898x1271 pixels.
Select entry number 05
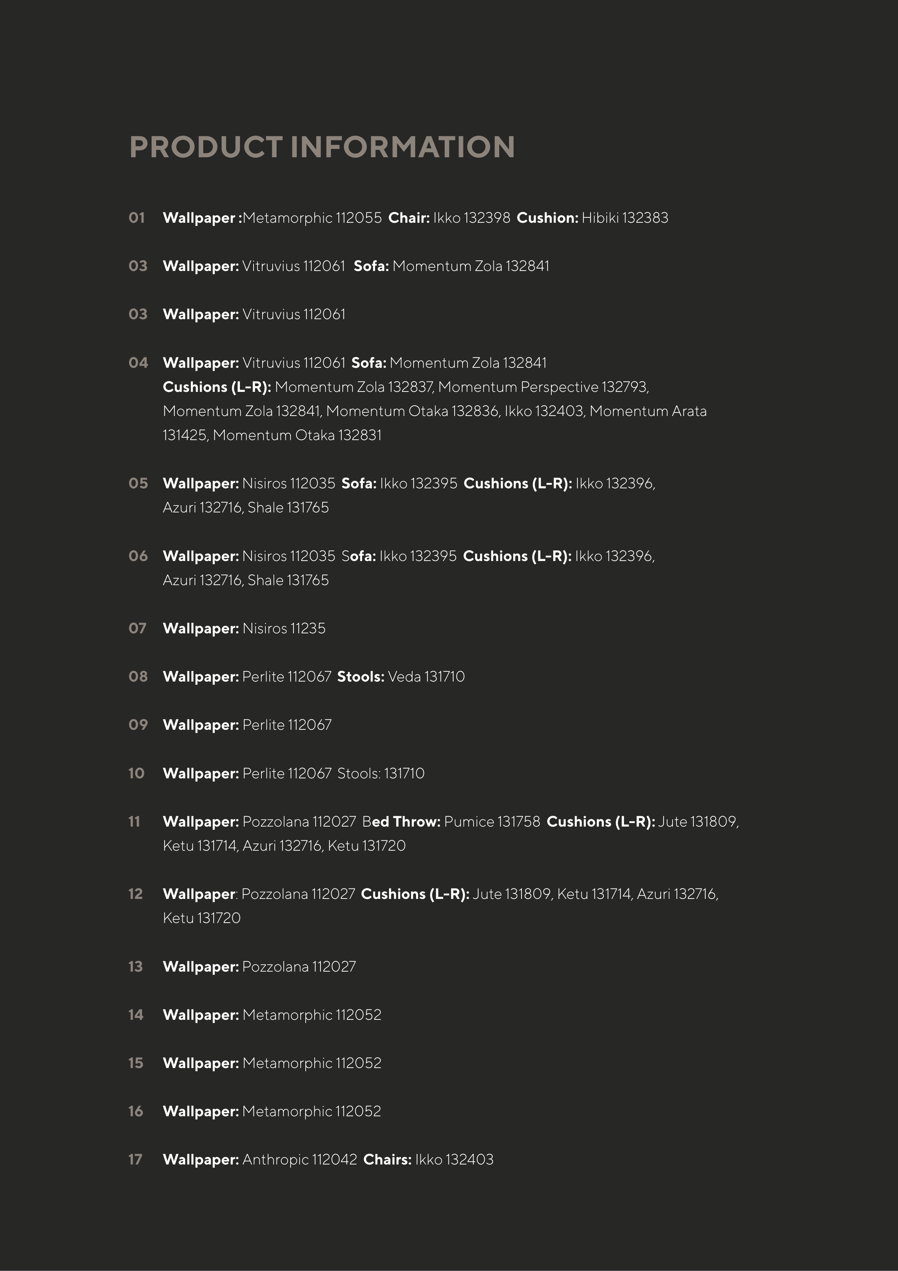138,484
